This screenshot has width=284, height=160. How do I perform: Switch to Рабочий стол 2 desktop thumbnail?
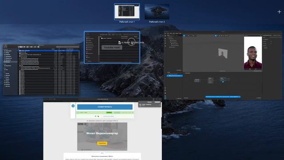[157, 12]
